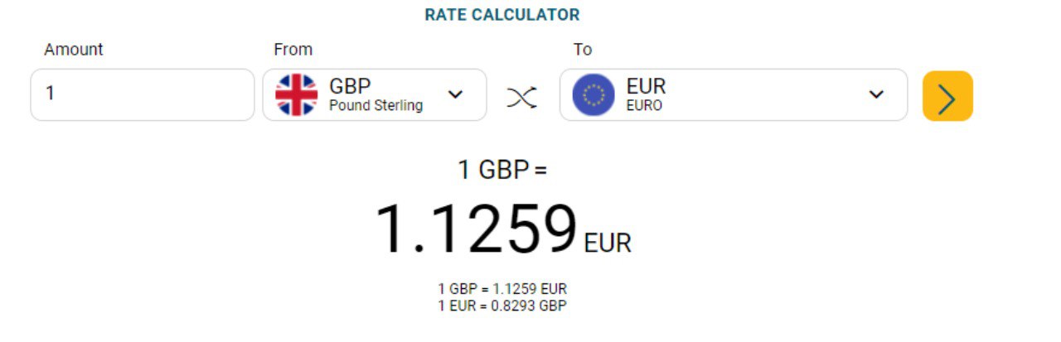Open the GBP currency selector
Viewport: 1061px width, 342px height.
click(x=375, y=94)
